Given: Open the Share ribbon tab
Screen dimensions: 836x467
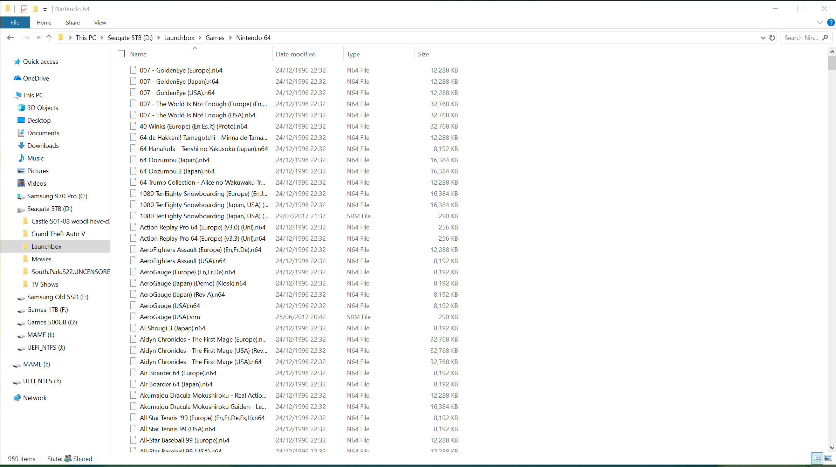Looking at the screenshot, I should pyautogui.click(x=73, y=22).
